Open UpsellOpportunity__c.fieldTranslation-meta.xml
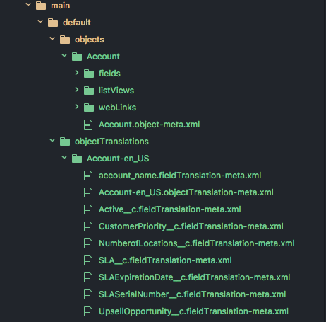326x322 pixels. (193, 311)
